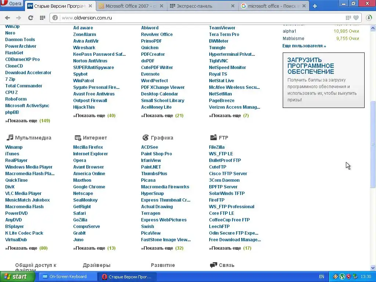Image resolution: width=376 pixels, height=282 pixels.
Task: Click the alpha1 user name
Action: tap(289, 31)
